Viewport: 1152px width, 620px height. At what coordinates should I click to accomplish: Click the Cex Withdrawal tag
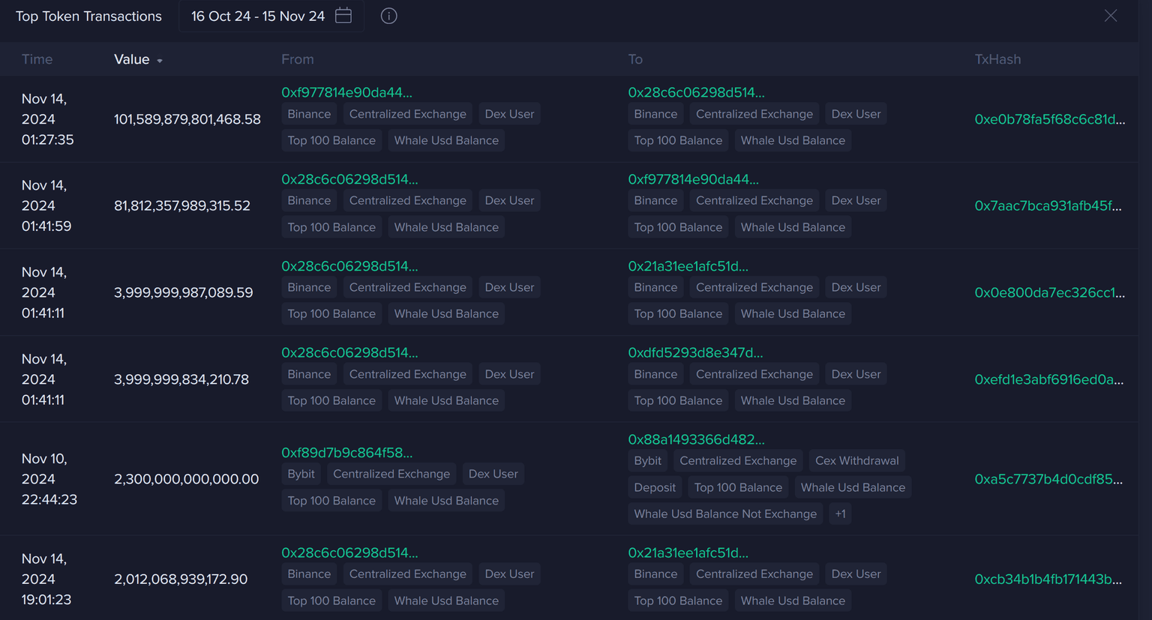pyautogui.click(x=856, y=461)
